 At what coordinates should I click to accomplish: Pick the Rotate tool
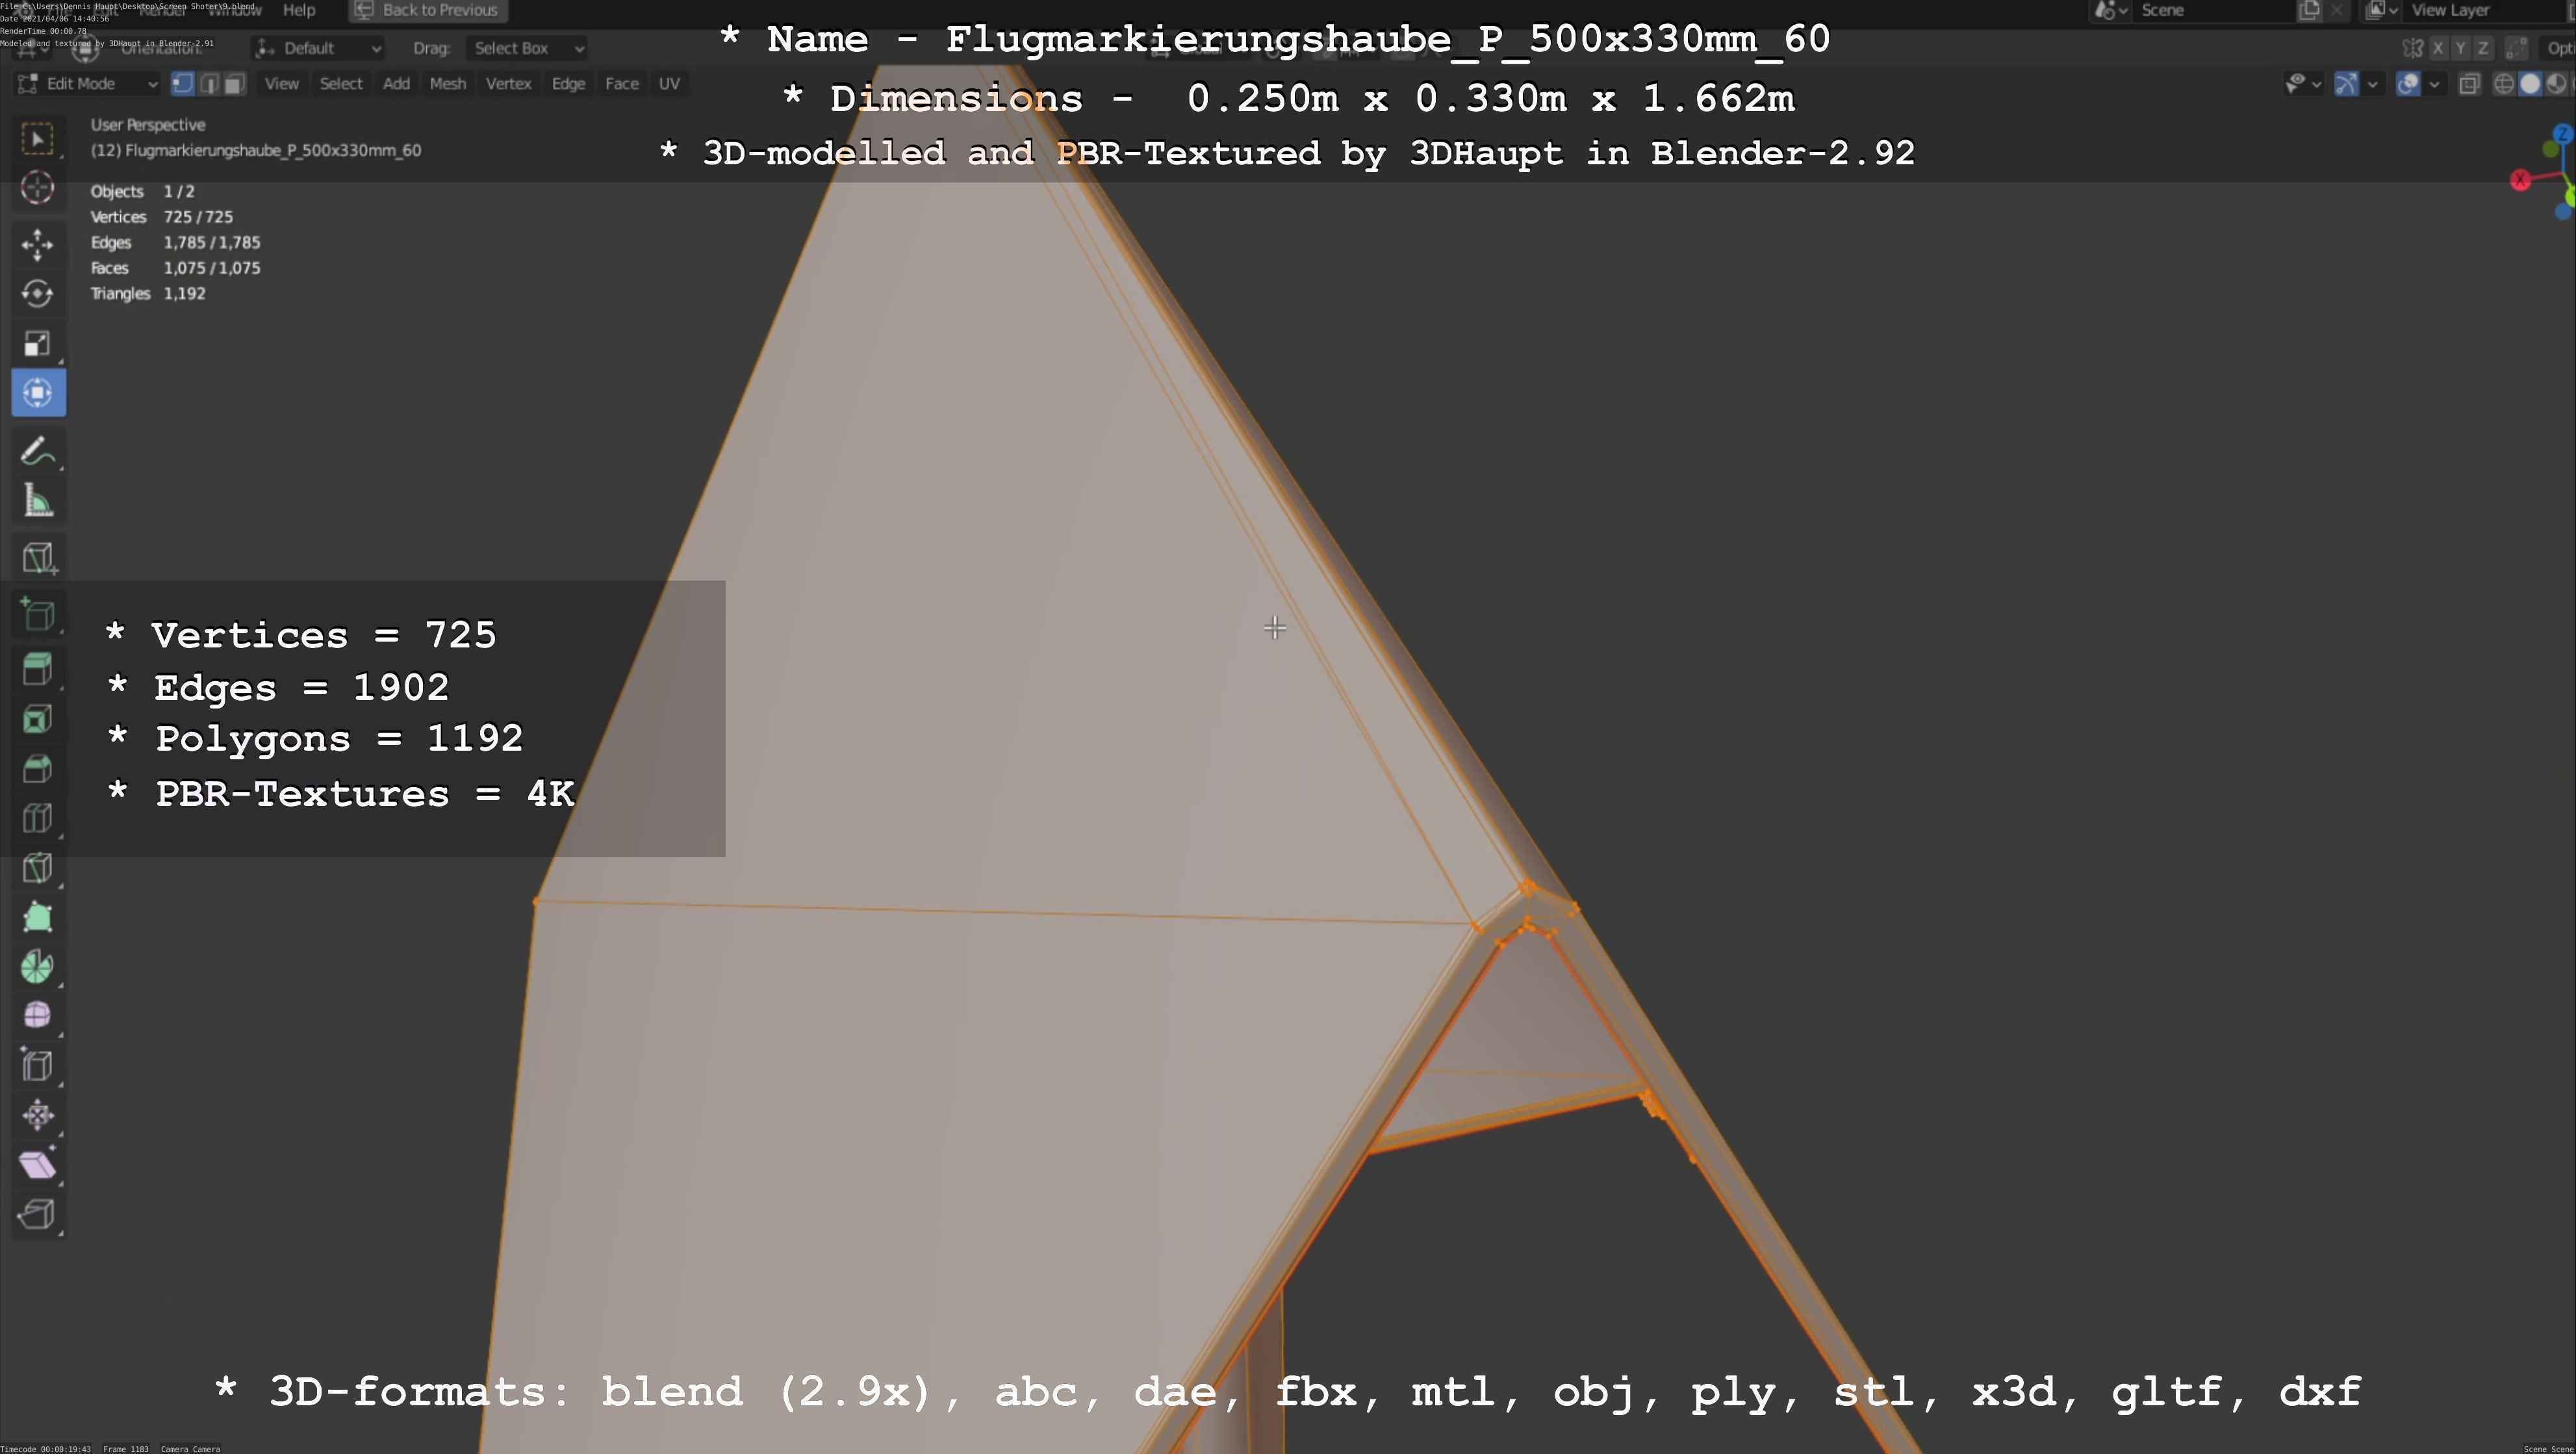[38, 294]
